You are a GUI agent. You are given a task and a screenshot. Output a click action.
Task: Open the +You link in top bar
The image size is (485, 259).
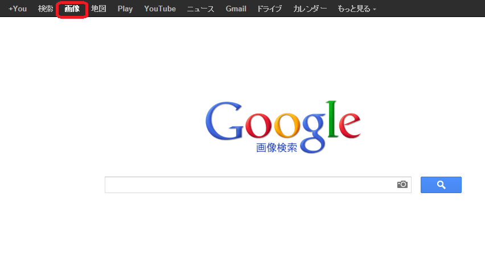pyautogui.click(x=18, y=9)
